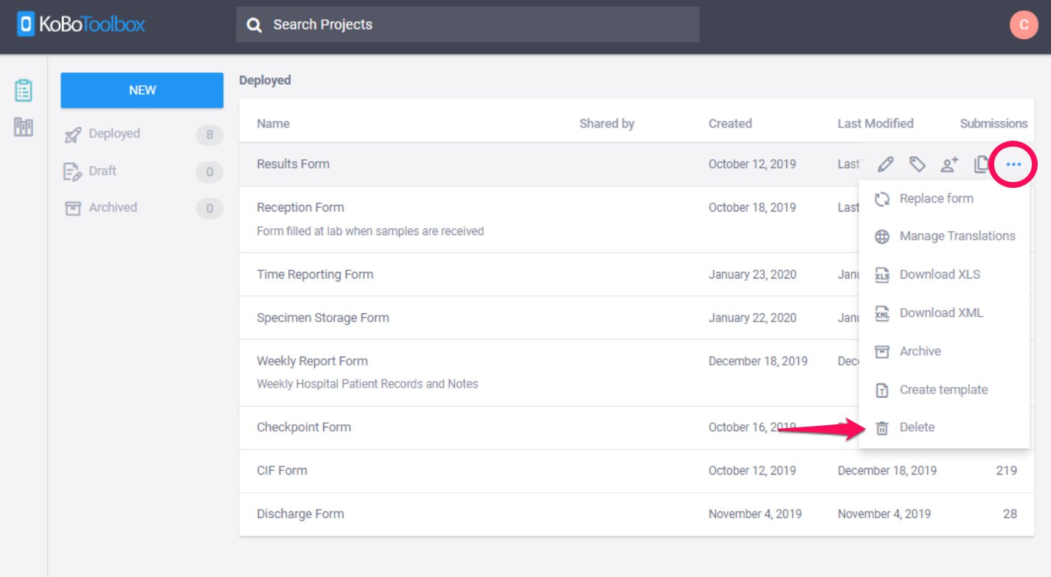Select Download XML option

[940, 312]
